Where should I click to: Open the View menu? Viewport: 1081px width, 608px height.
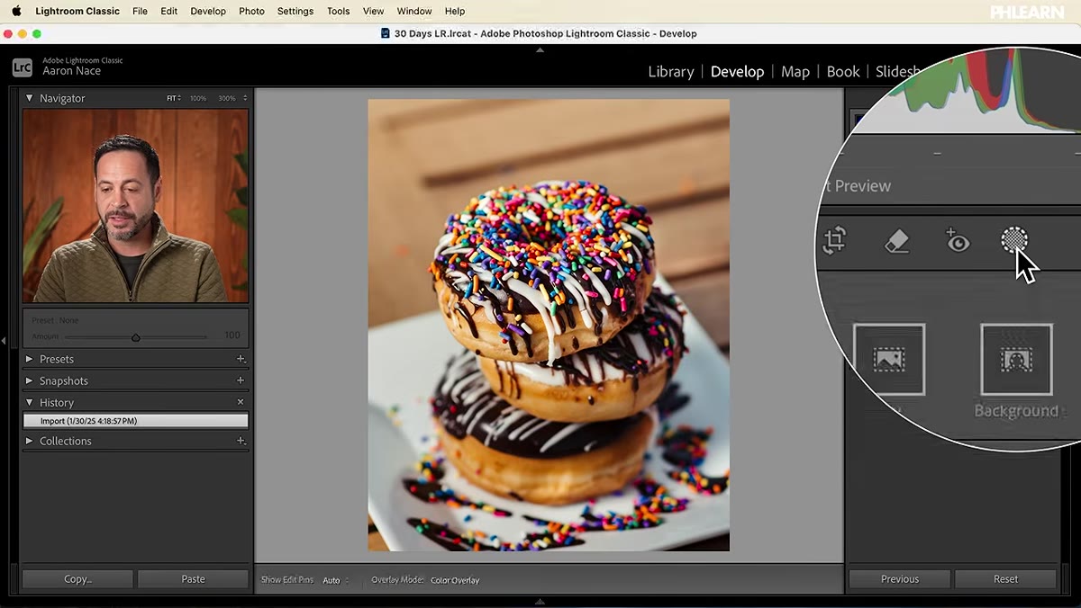point(373,11)
